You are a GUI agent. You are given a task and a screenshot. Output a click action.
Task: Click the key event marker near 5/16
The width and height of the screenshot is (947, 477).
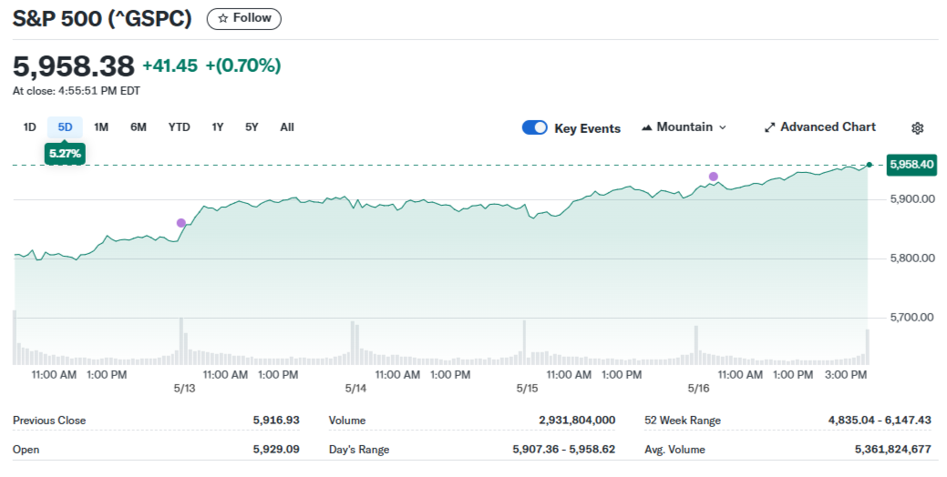coord(714,177)
